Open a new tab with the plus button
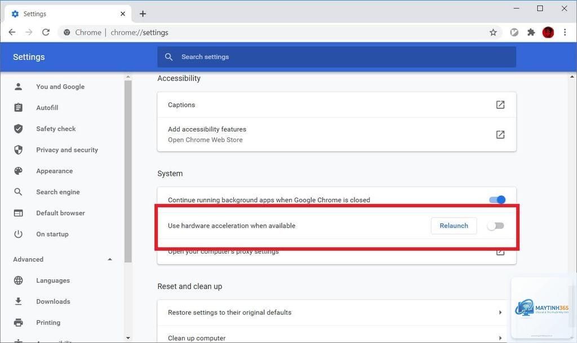This screenshot has width=577, height=343. click(143, 14)
